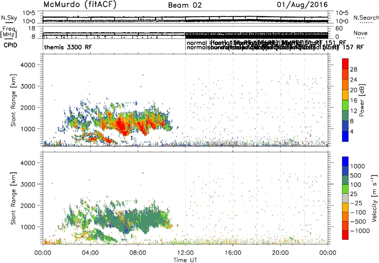Screen dimensions: 379x263
Task: Click the 28 tick on power colorbar
Action: click(353, 69)
